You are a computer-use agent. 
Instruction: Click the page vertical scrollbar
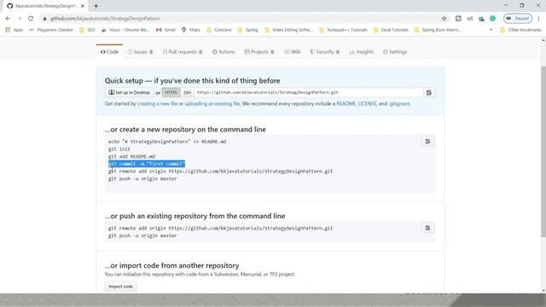tap(543, 152)
